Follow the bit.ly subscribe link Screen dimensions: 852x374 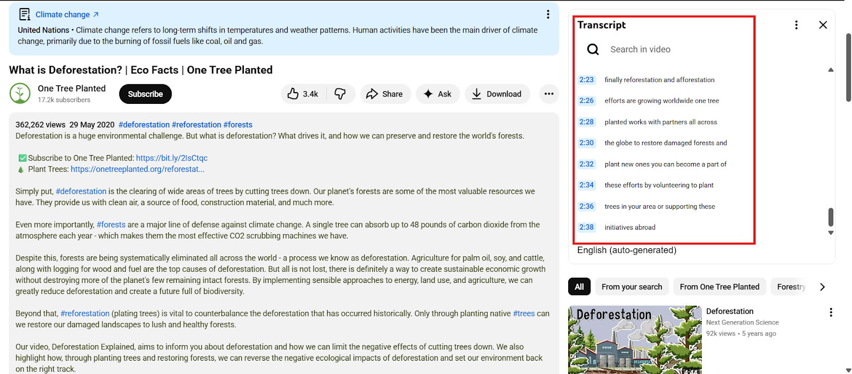pyautogui.click(x=172, y=158)
